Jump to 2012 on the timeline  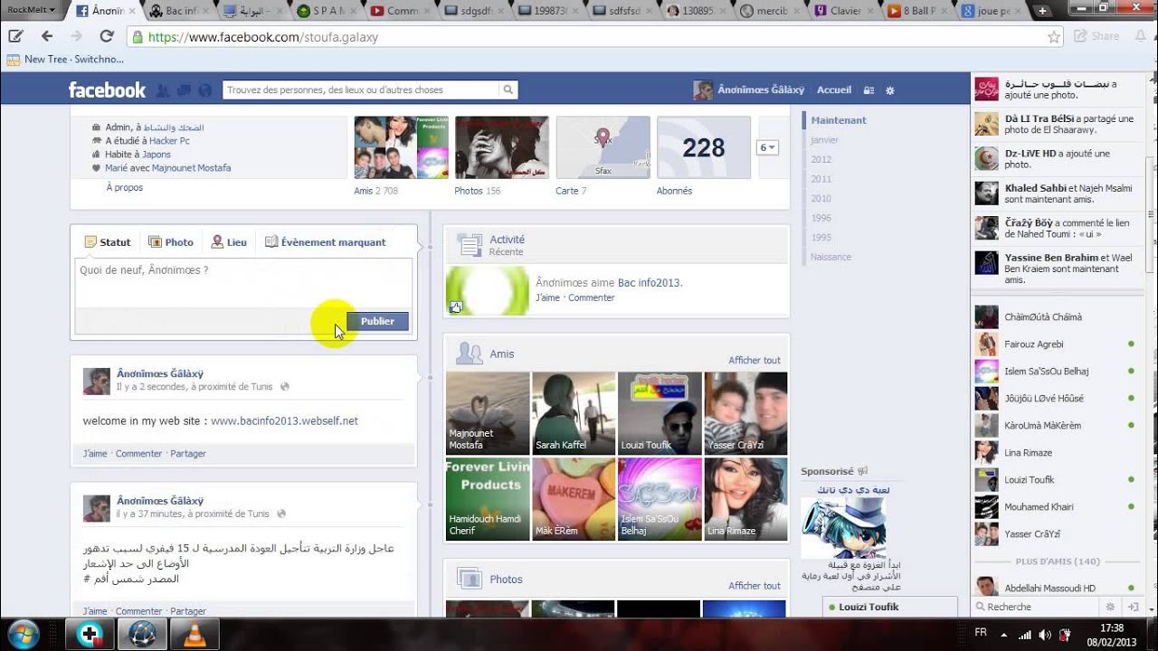pyautogui.click(x=821, y=159)
